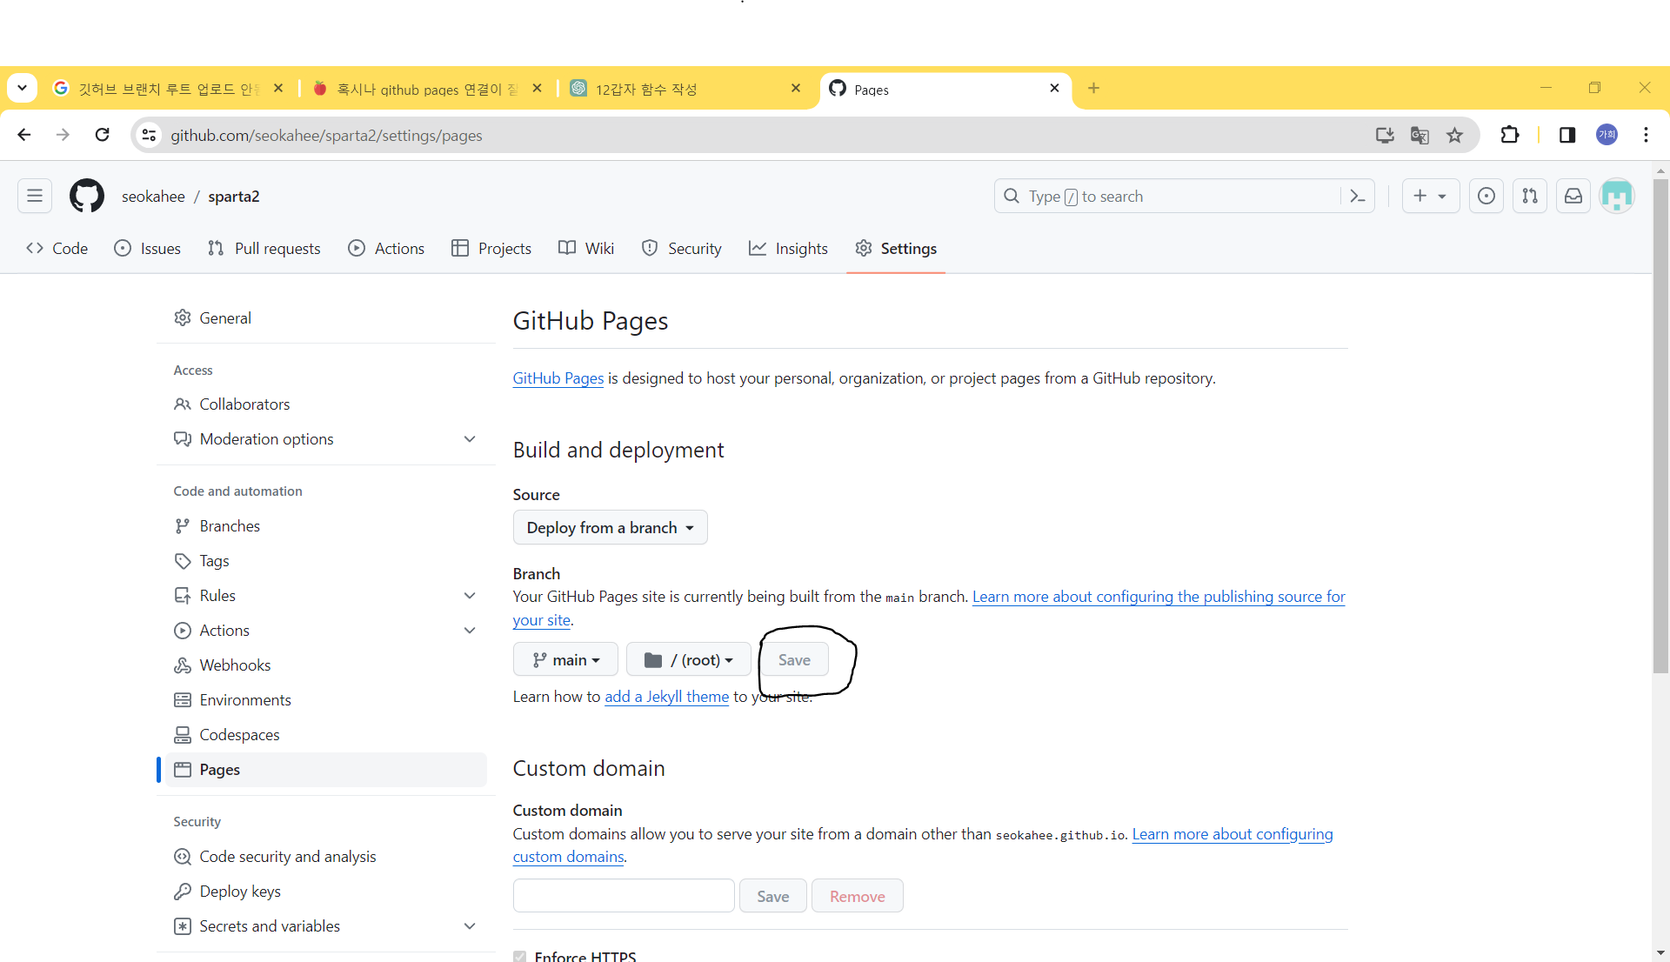Open the GitHub Pages documentation link
The image size is (1670, 962).
558,378
